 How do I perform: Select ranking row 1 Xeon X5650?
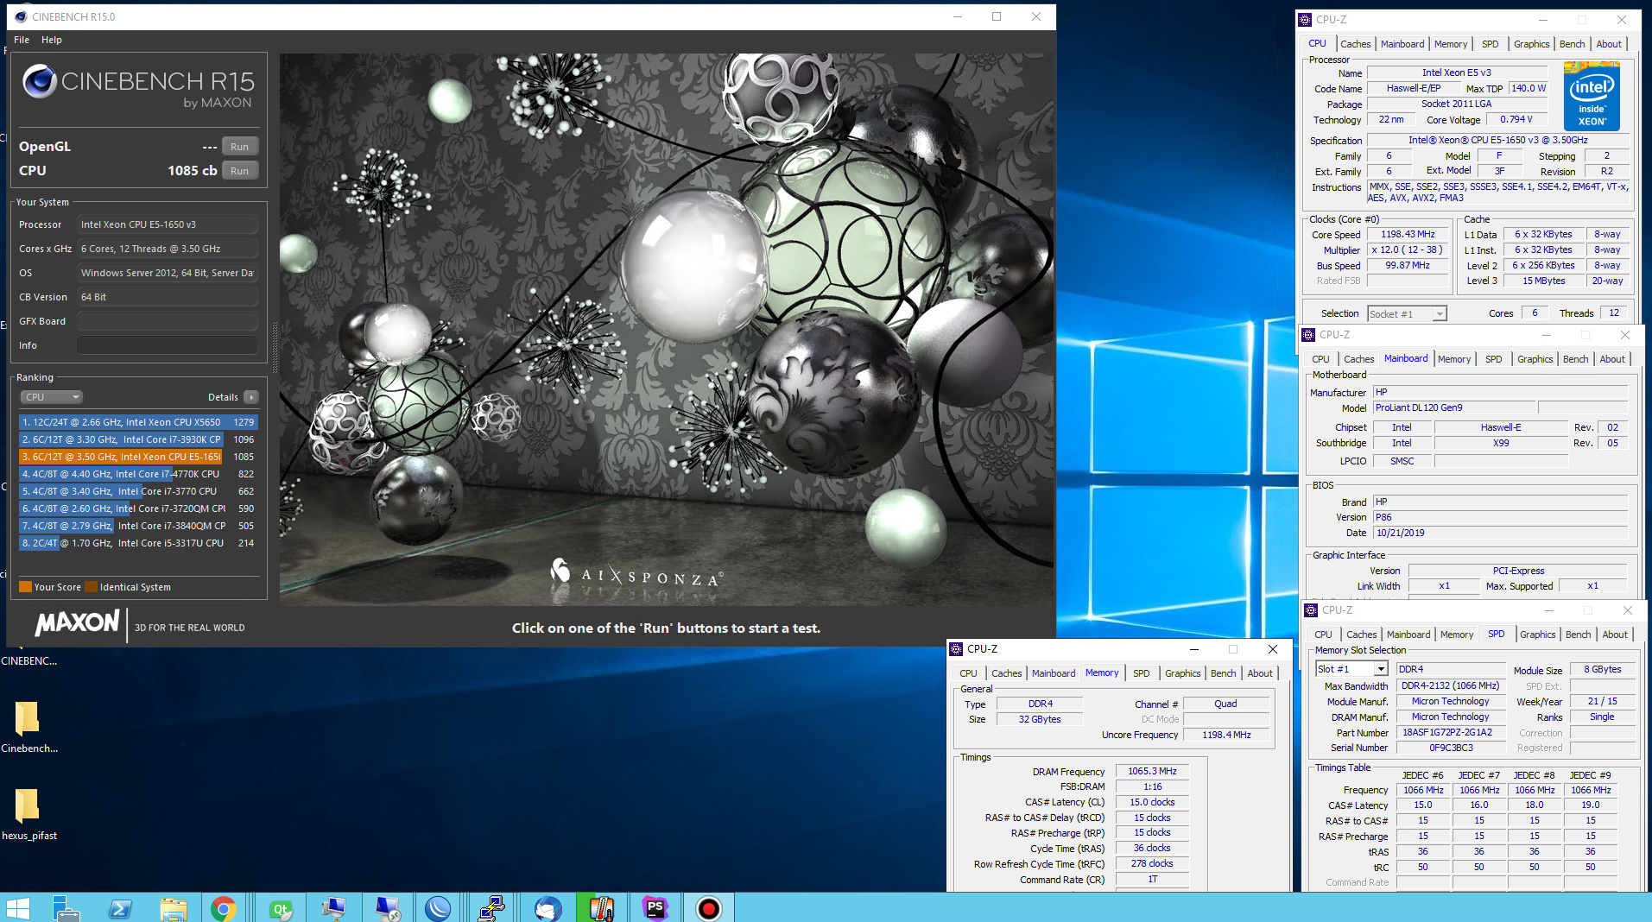(x=138, y=422)
